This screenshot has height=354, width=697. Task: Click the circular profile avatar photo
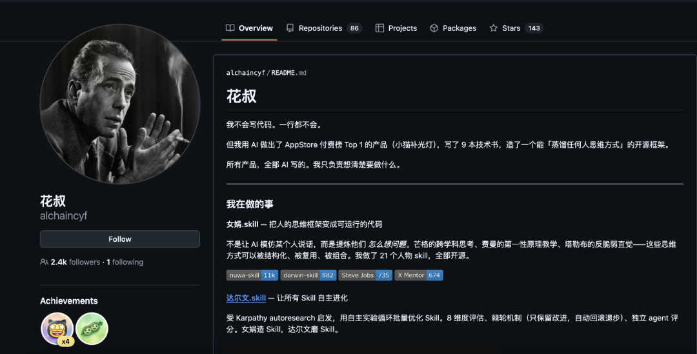pyautogui.click(x=119, y=104)
